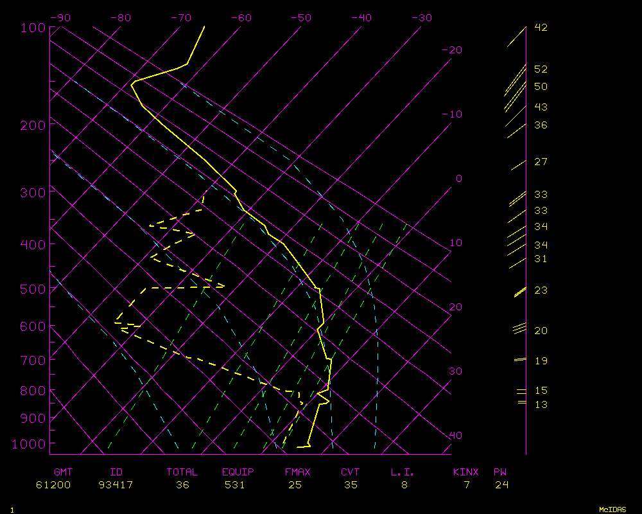
Task: Select the wind speed value 13
Action: (x=541, y=404)
